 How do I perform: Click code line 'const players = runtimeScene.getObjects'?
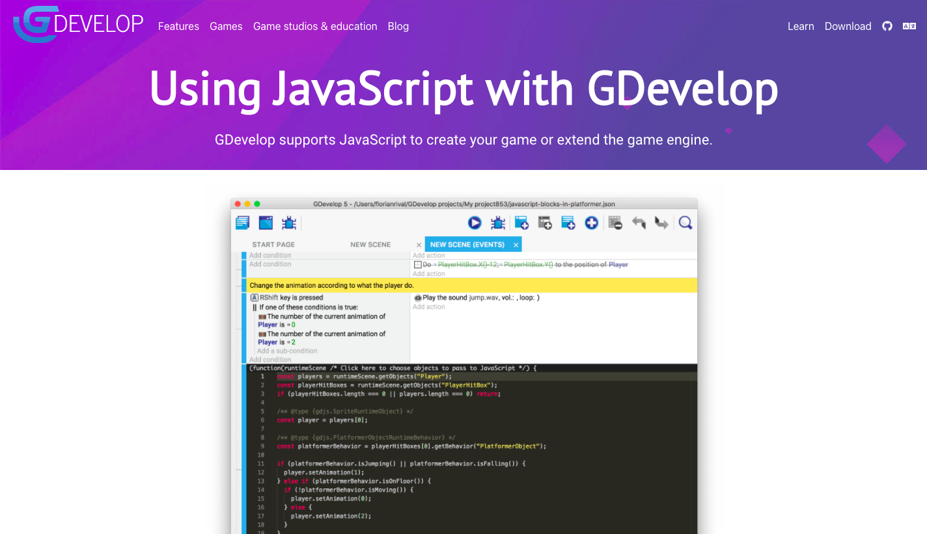click(x=364, y=376)
